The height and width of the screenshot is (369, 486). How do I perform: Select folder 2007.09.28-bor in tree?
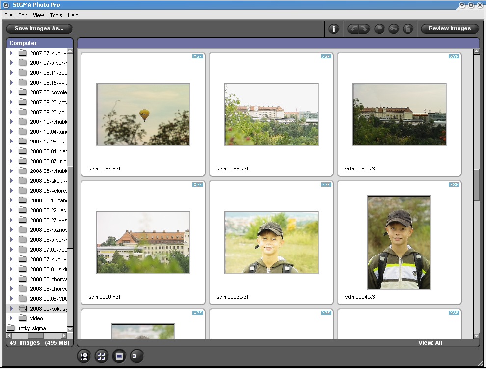coord(48,112)
